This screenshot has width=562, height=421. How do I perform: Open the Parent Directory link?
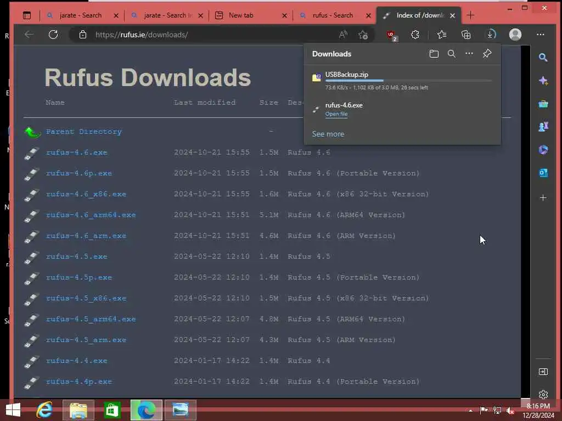[x=84, y=132]
